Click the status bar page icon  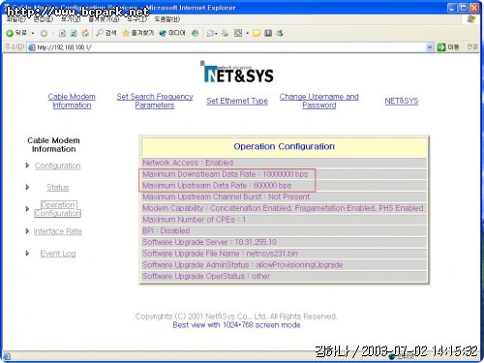point(7,356)
